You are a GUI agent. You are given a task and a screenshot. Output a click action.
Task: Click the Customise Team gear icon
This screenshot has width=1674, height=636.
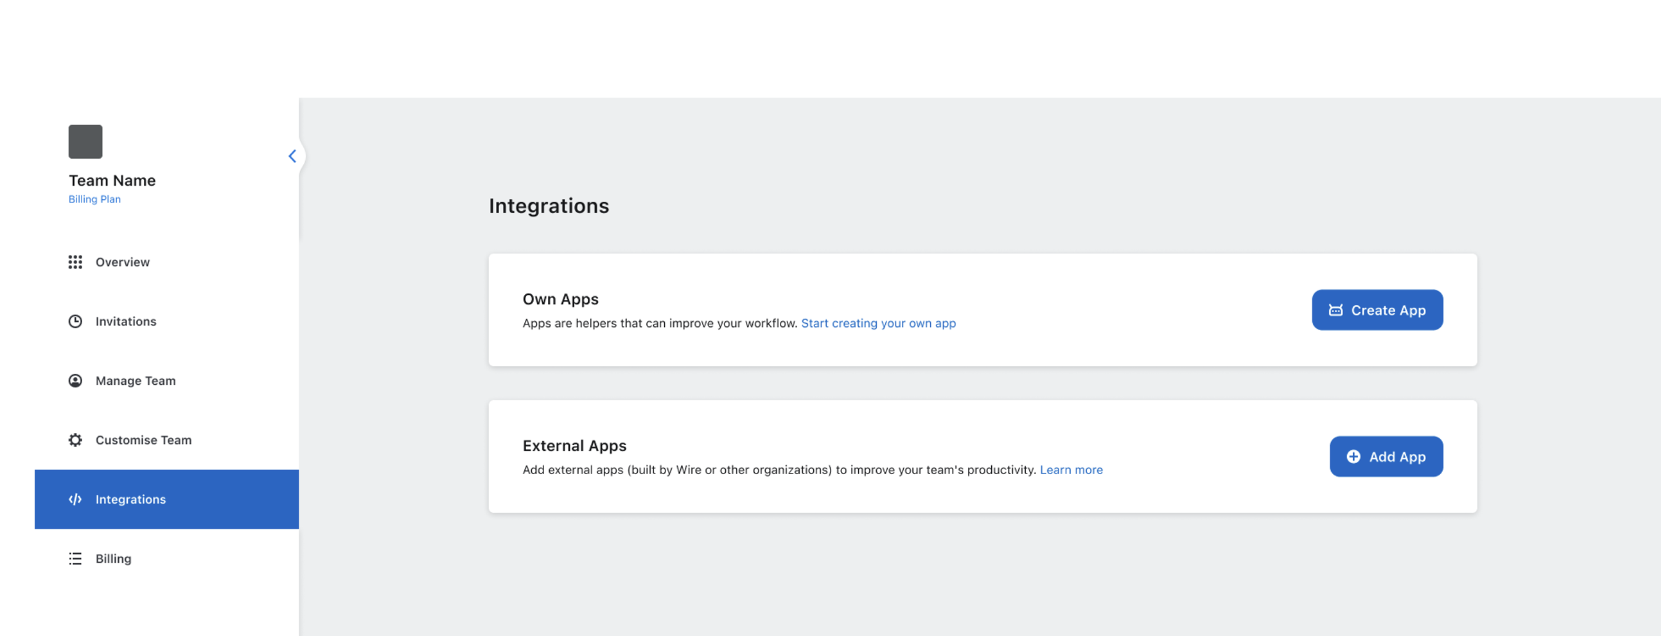coord(75,440)
